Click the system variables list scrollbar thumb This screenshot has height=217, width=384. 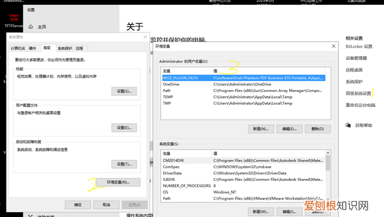point(328,163)
